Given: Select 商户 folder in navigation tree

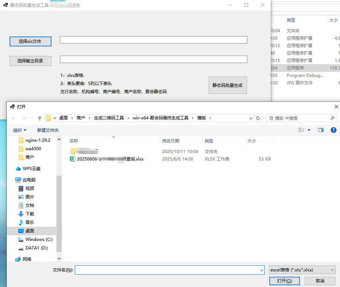Looking at the screenshot, I should [26, 157].
